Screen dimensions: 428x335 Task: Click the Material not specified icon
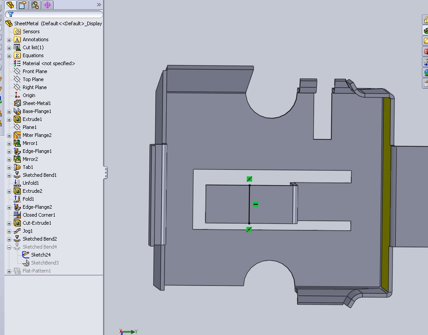point(17,63)
